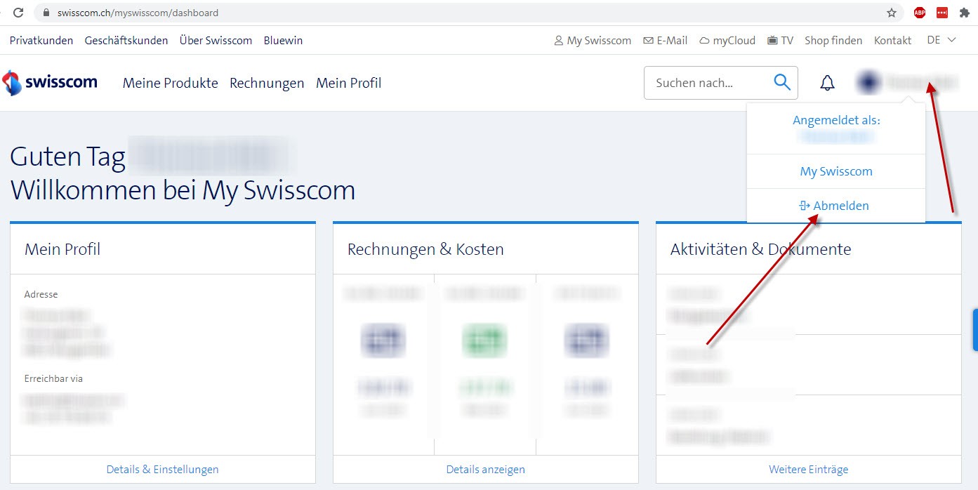978x490 pixels.
Task: Open Mein Profil navigation item
Action: tap(348, 83)
